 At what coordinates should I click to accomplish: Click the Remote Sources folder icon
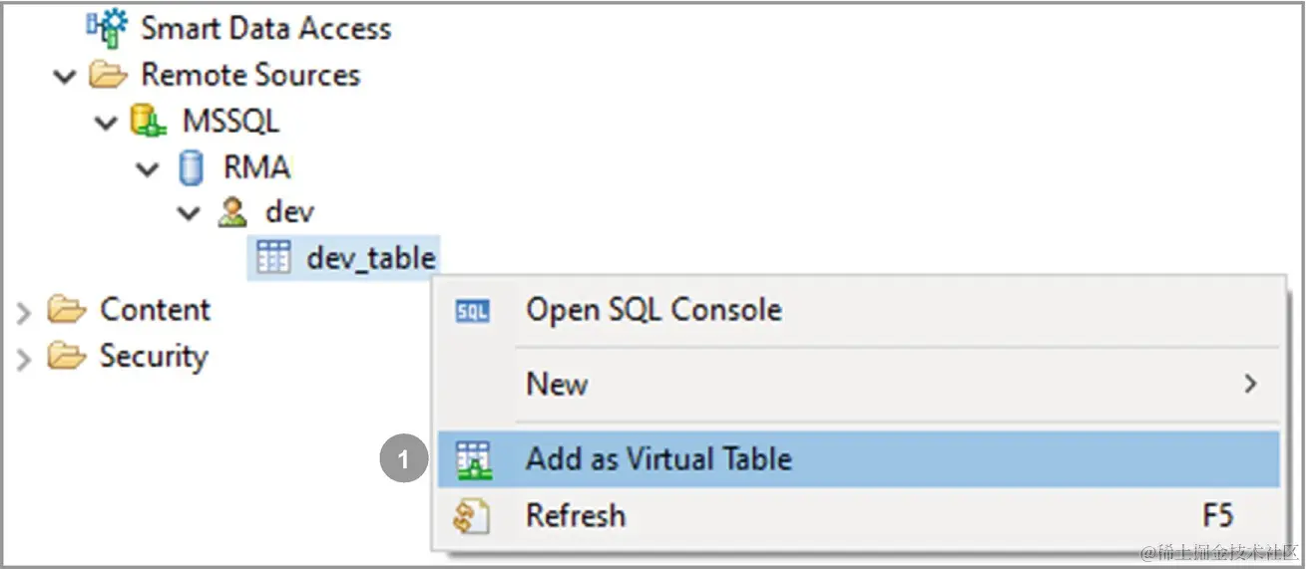[107, 75]
